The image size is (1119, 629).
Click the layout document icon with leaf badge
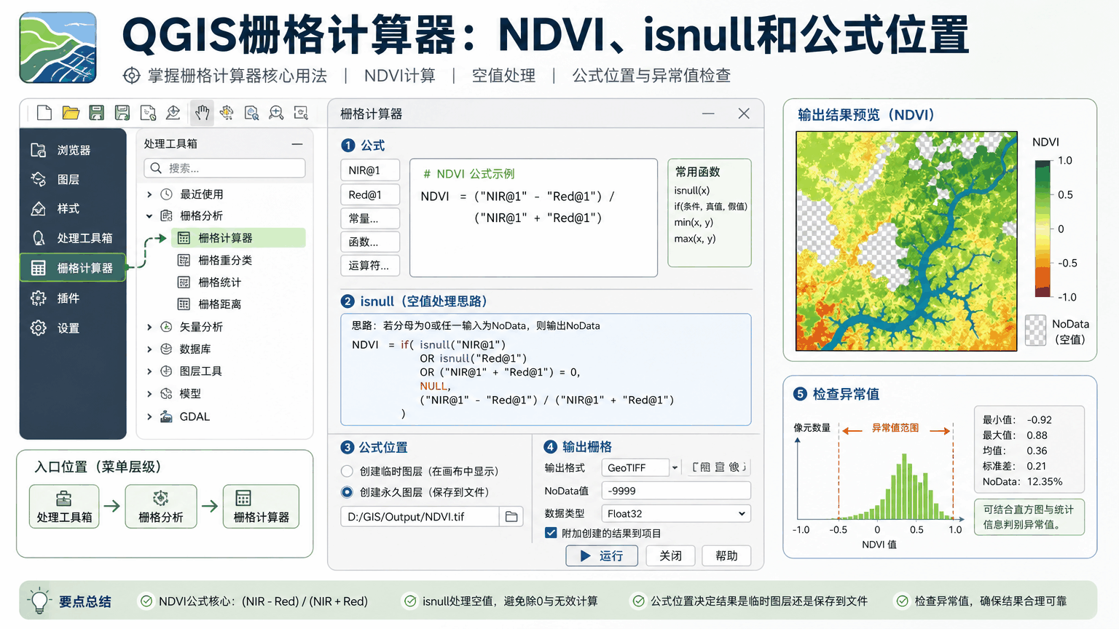[149, 113]
